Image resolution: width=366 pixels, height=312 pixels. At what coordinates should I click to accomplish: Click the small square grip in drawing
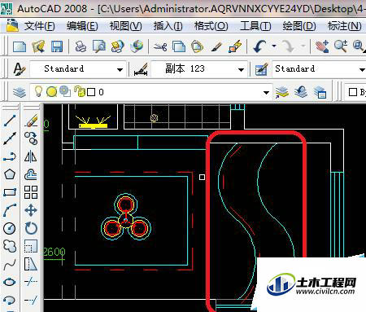click(x=202, y=177)
